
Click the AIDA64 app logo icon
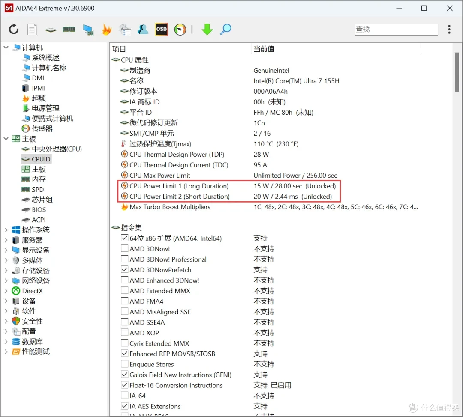pos(9,8)
